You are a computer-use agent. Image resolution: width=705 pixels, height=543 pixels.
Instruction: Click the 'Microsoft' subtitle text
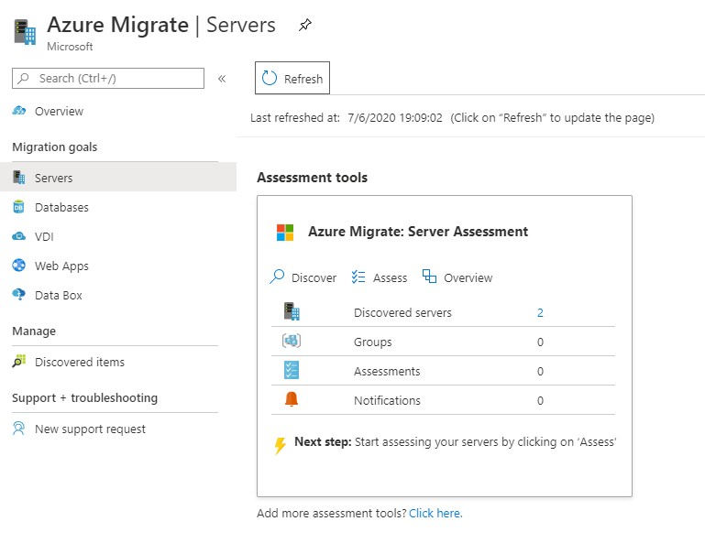coord(70,47)
